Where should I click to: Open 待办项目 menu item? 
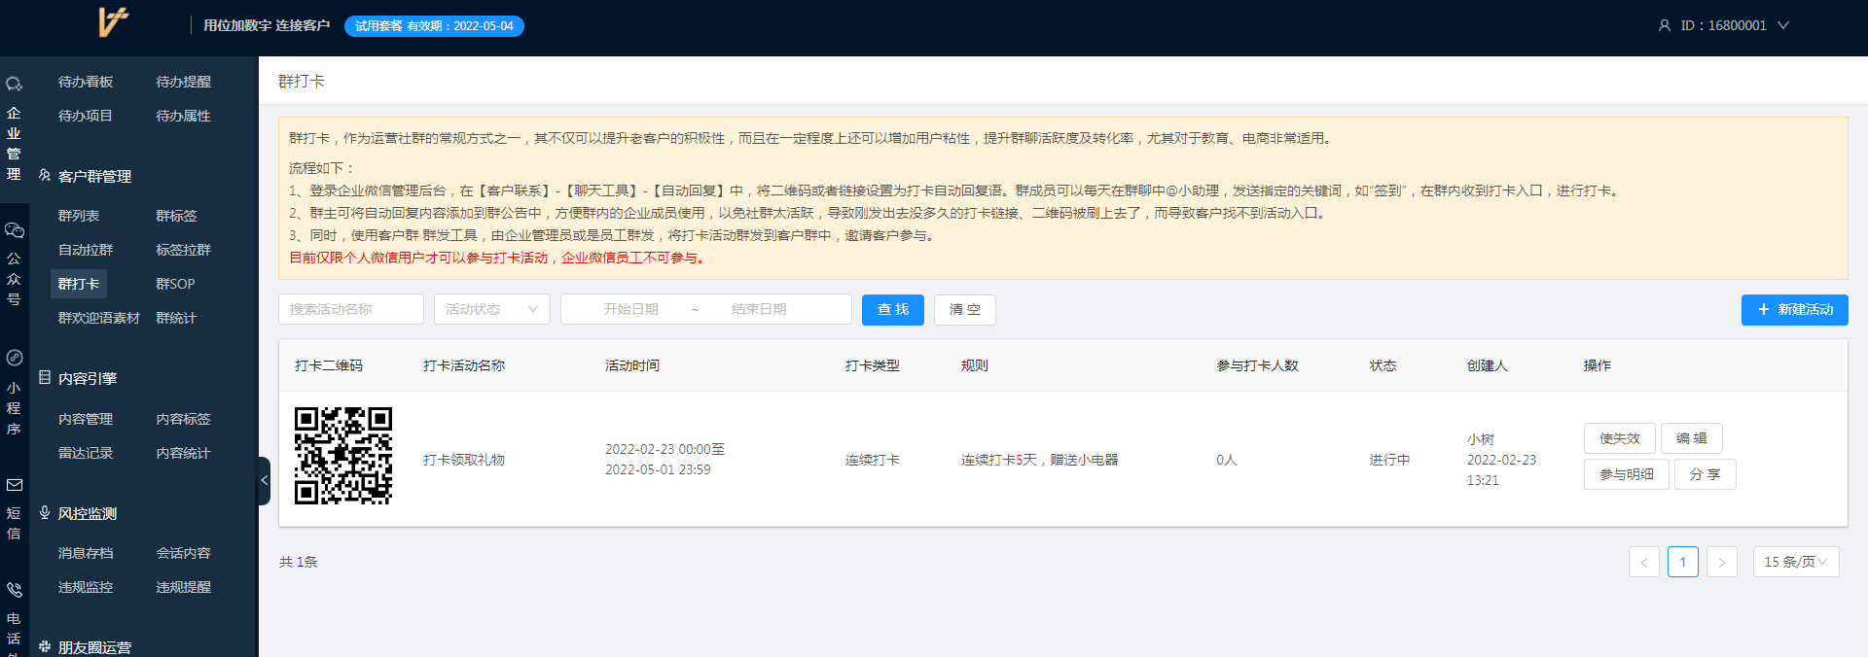tap(86, 116)
